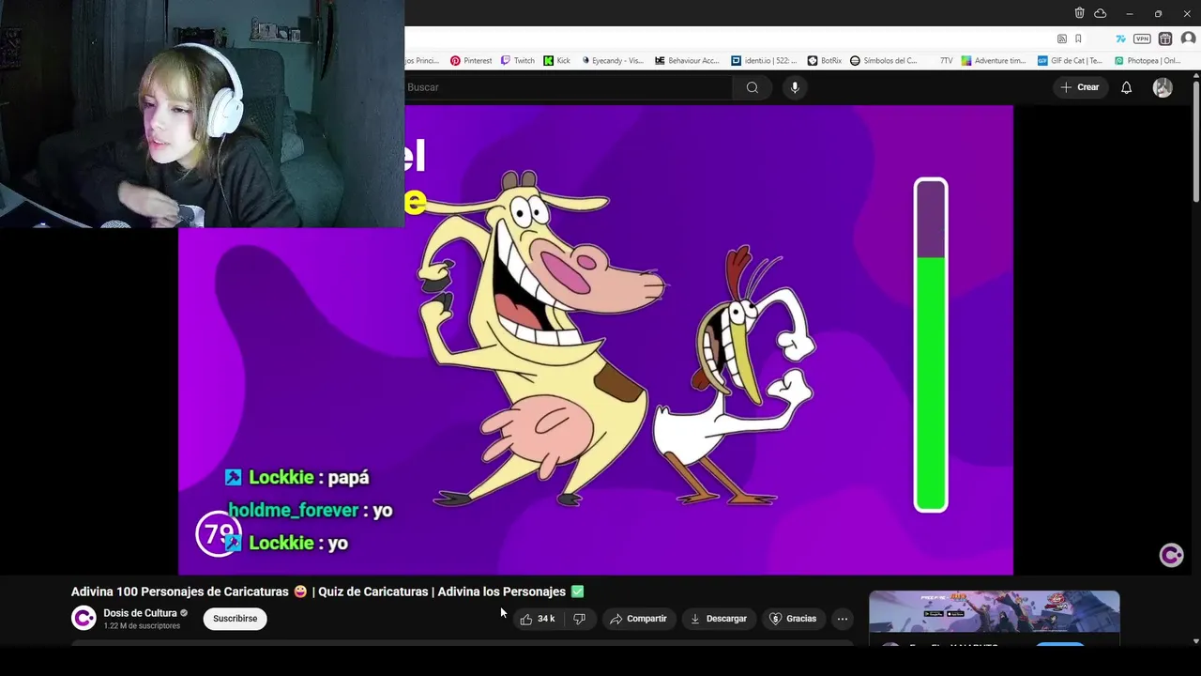Image resolution: width=1201 pixels, height=676 pixels.
Task: Click the Crear button
Action: (1080, 87)
